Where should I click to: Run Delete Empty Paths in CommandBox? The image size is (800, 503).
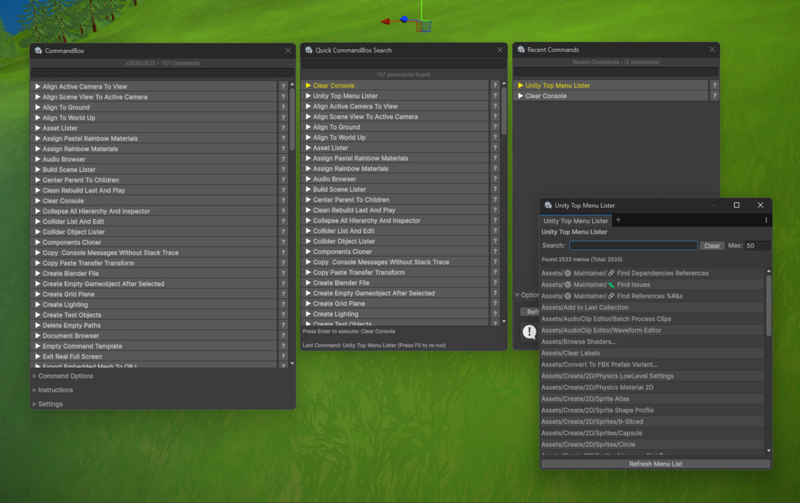(153, 325)
